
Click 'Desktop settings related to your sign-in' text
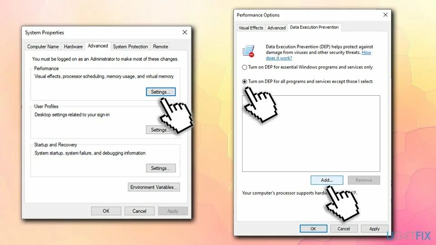coord(72,115)
